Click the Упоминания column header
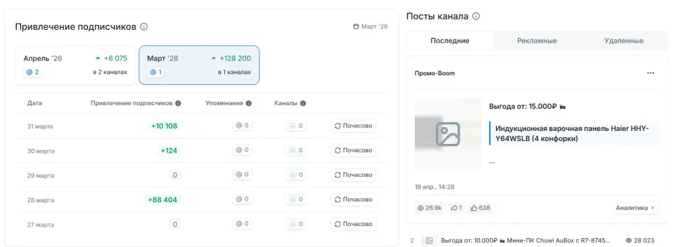694x247 pixels. (224, 103)
